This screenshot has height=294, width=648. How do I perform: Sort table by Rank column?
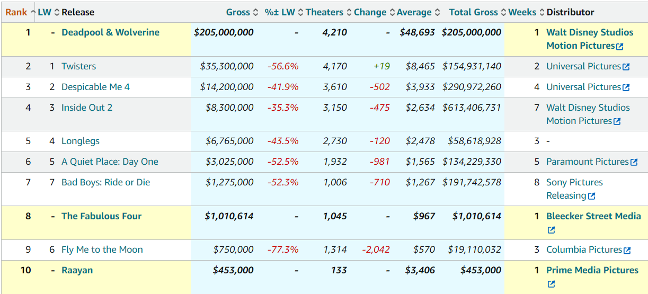coord(16,12)
